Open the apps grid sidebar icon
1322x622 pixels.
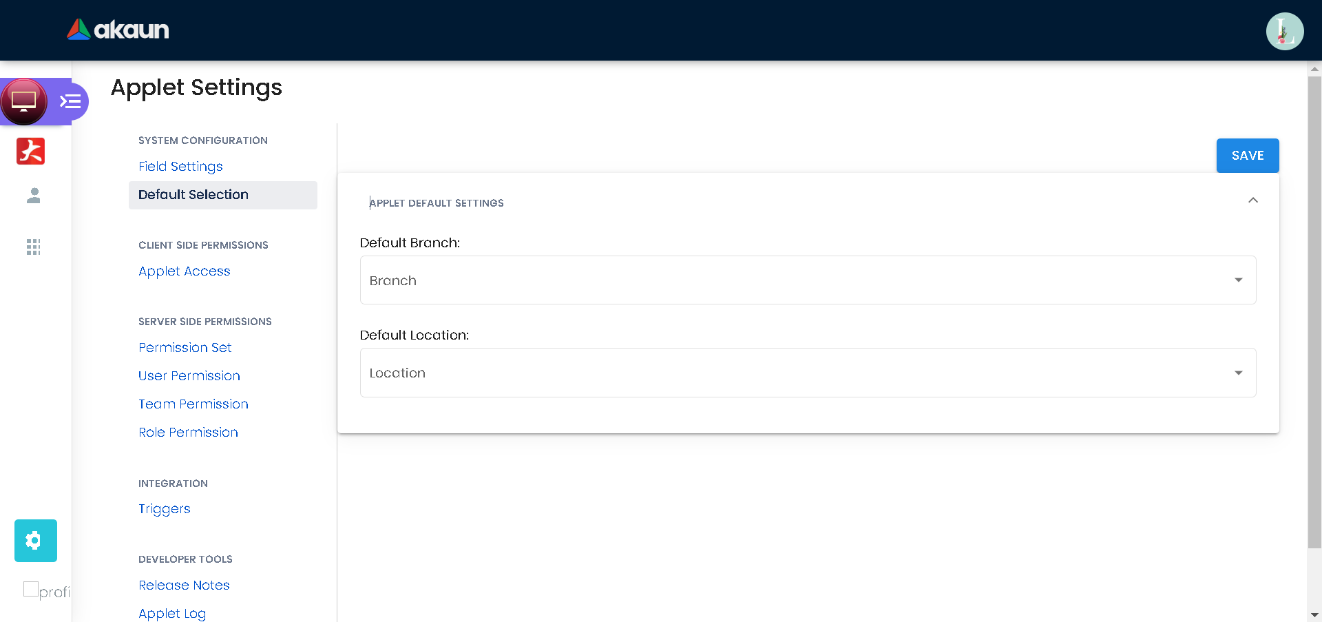33,247
